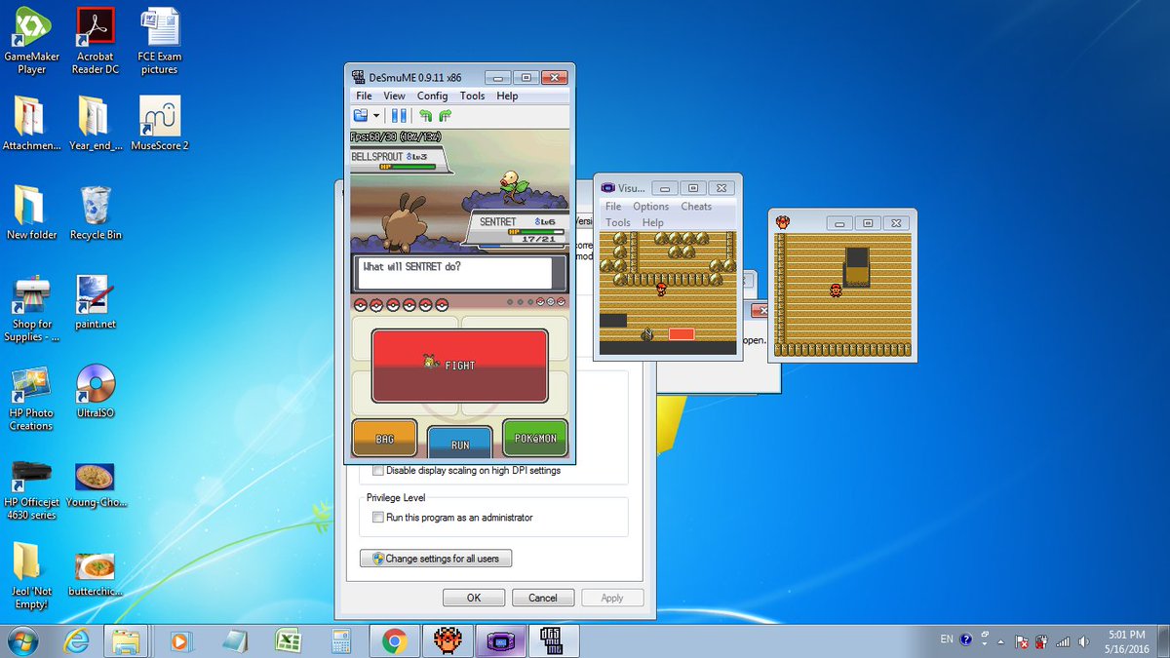The height and width of the screenshot is (658, 1170).
Task: Open 'FCE Exam pictures' desktop file
Action: 159,41
